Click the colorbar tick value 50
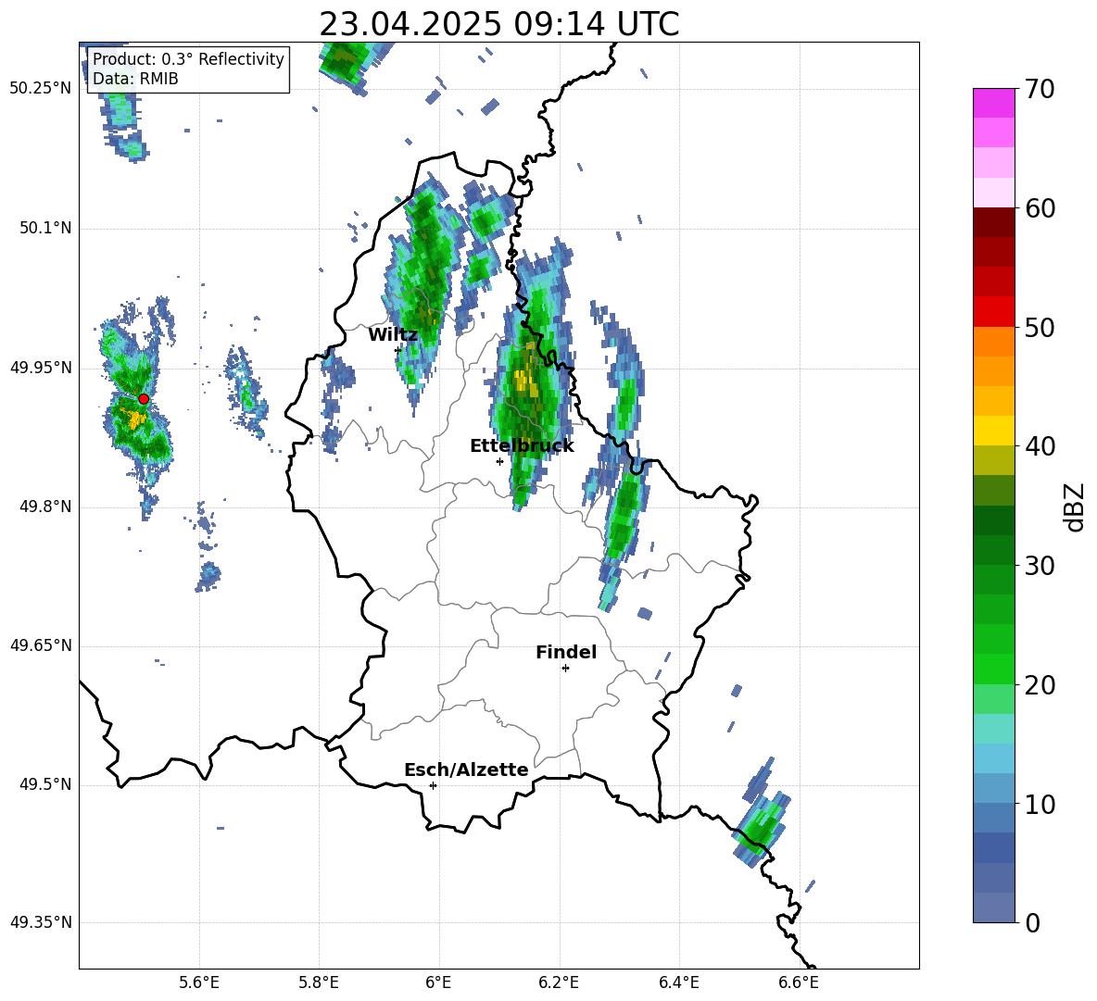The width and height of the screenshot is (1097, 1001). pyautogui.click(x=1040, y=328)
